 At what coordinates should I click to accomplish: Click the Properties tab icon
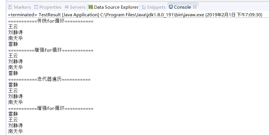pyautogui.click(x=36, y=7)
